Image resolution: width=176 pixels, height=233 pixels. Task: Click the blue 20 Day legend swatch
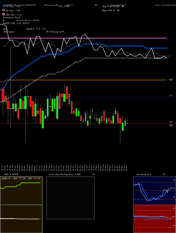pos(4,6)
